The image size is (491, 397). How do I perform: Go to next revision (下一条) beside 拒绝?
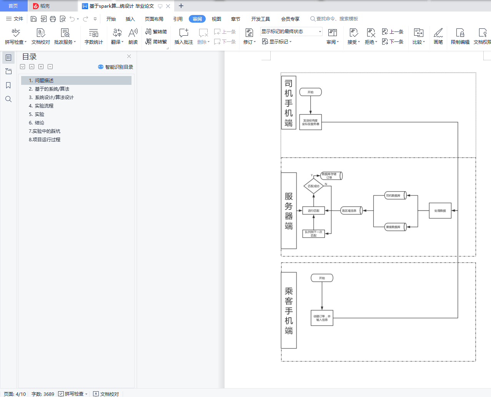pos(393,41)
